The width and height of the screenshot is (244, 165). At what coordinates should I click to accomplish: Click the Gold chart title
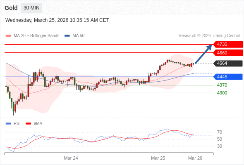11,8
